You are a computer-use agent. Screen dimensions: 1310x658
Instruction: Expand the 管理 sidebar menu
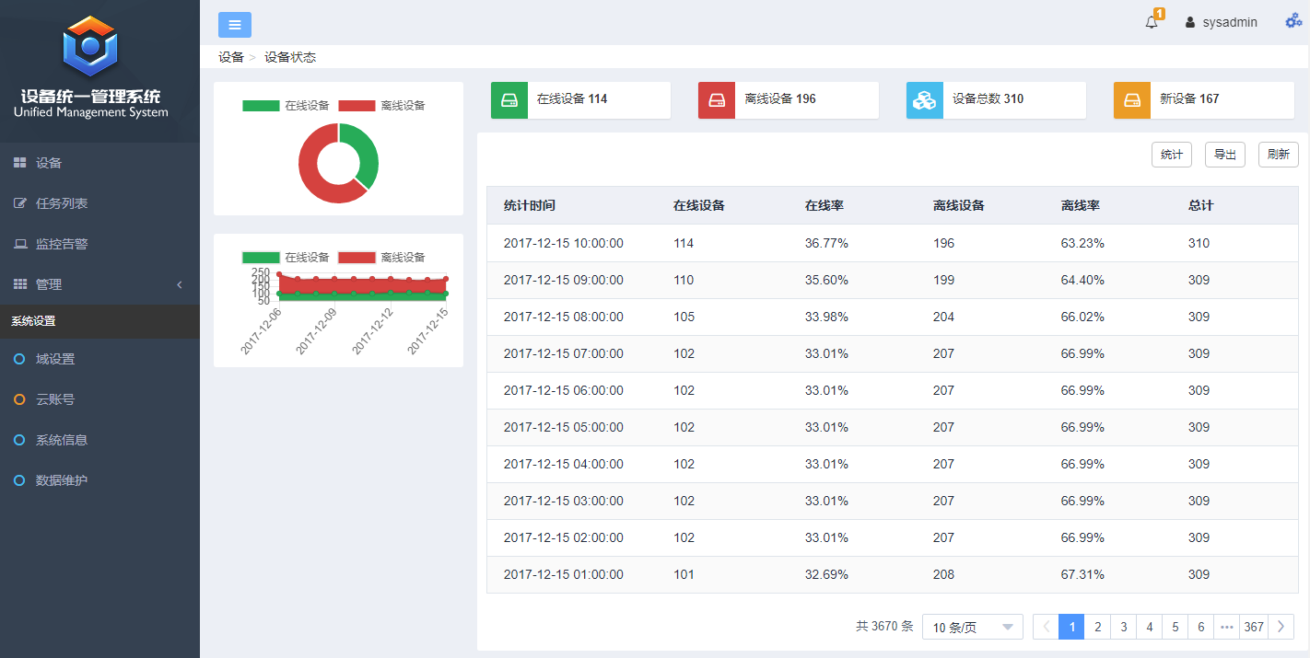[99, 284]
